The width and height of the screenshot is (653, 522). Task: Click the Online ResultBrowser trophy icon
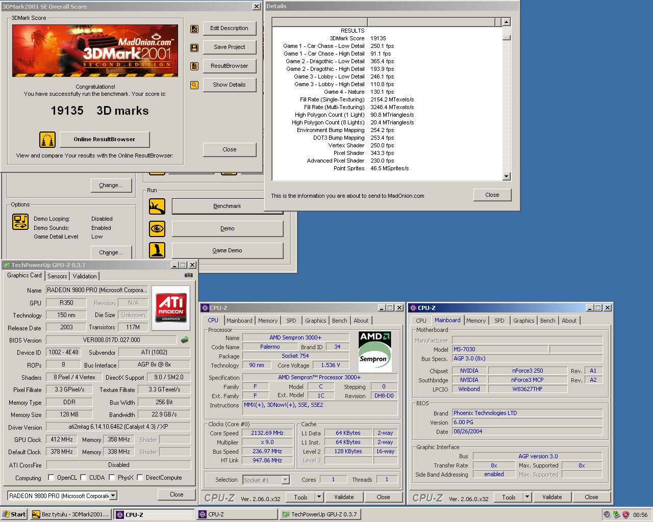pyautogui.click(x=46, y=139)
